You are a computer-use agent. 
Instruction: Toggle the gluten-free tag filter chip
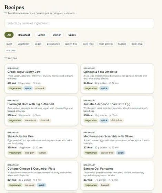(x=71, y=44)
